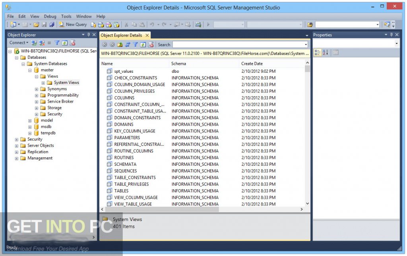Viewport: 407px width, 256px height.
Task: Click inside the Details Search field
Action: click(x=238, y=45)
